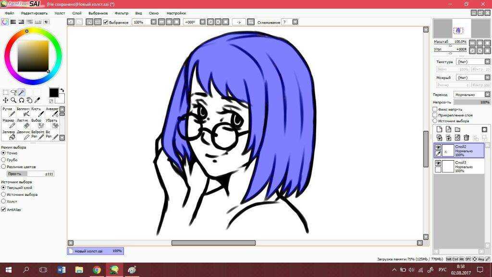Hide layer Слой3 using its eye icon

click(438, 164)
